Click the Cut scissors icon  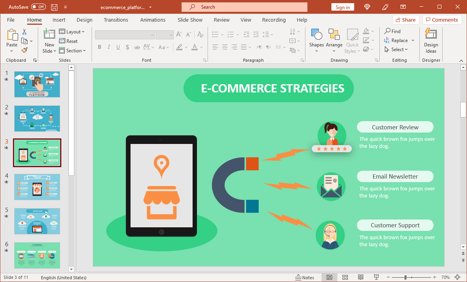[x=24, y=32]
